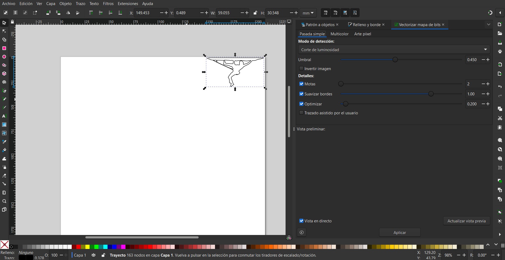This screenshot has width=505, height=260.
Task: Click the no-paint X swatch
Action: tap(4, 245)
